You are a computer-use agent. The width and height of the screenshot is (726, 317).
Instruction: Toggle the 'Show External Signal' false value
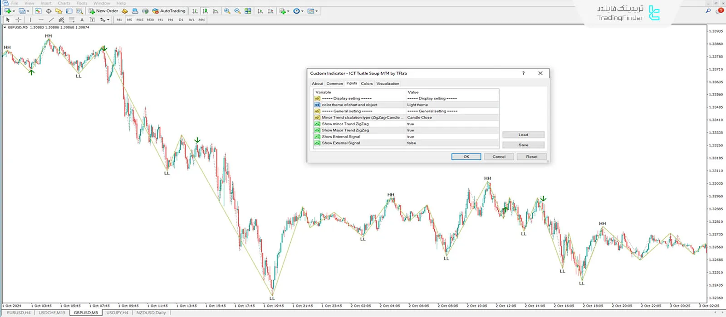tap(451, 143)
